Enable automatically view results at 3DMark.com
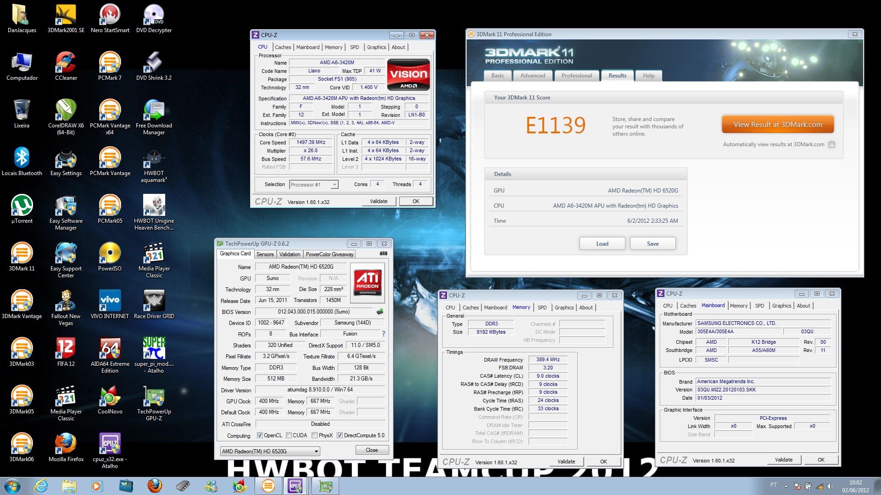881x495 pixels. (x=832, y=144)
